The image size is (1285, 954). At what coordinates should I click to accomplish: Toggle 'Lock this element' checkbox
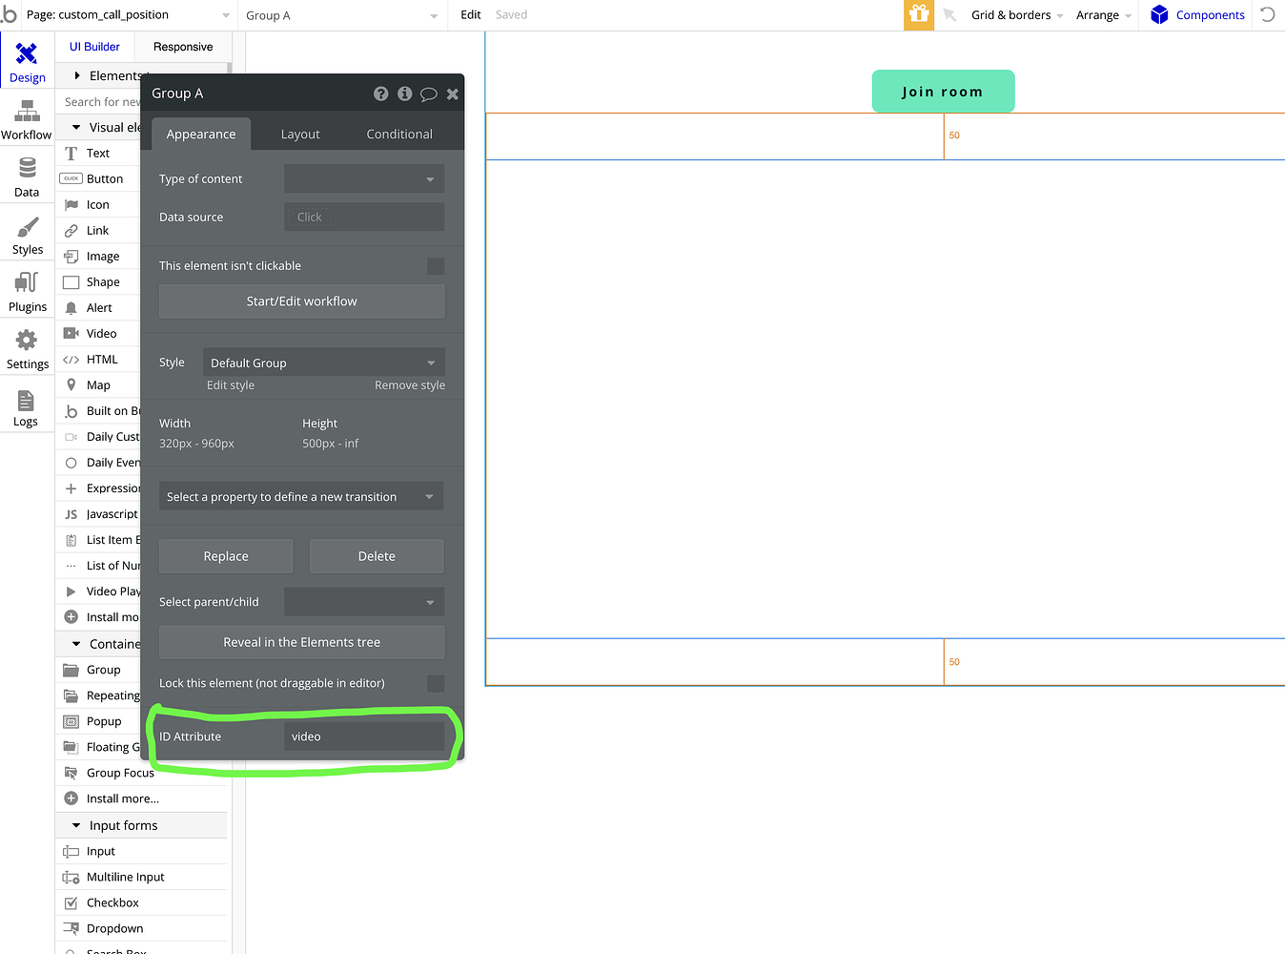coord(436,683)
